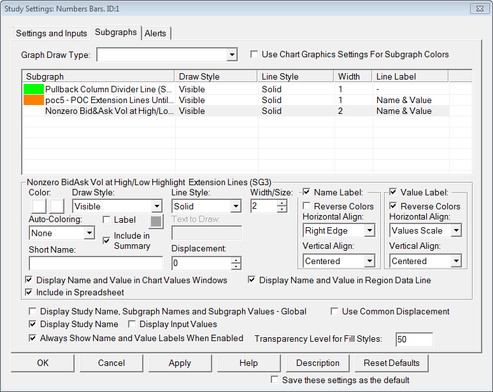This screenshot has width=493, height=392.
Task: Click the Reset Defaults button
Action: point(392,363)
